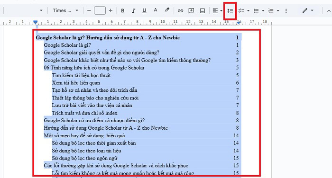
Task: Click 'Một số mẹo hay' entry
Action: 84,135
